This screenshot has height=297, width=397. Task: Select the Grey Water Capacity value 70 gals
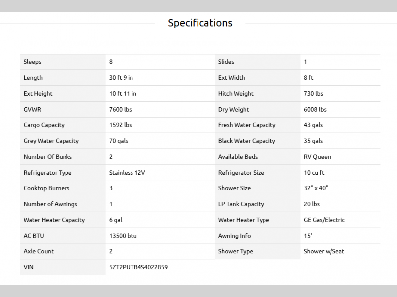119,141
